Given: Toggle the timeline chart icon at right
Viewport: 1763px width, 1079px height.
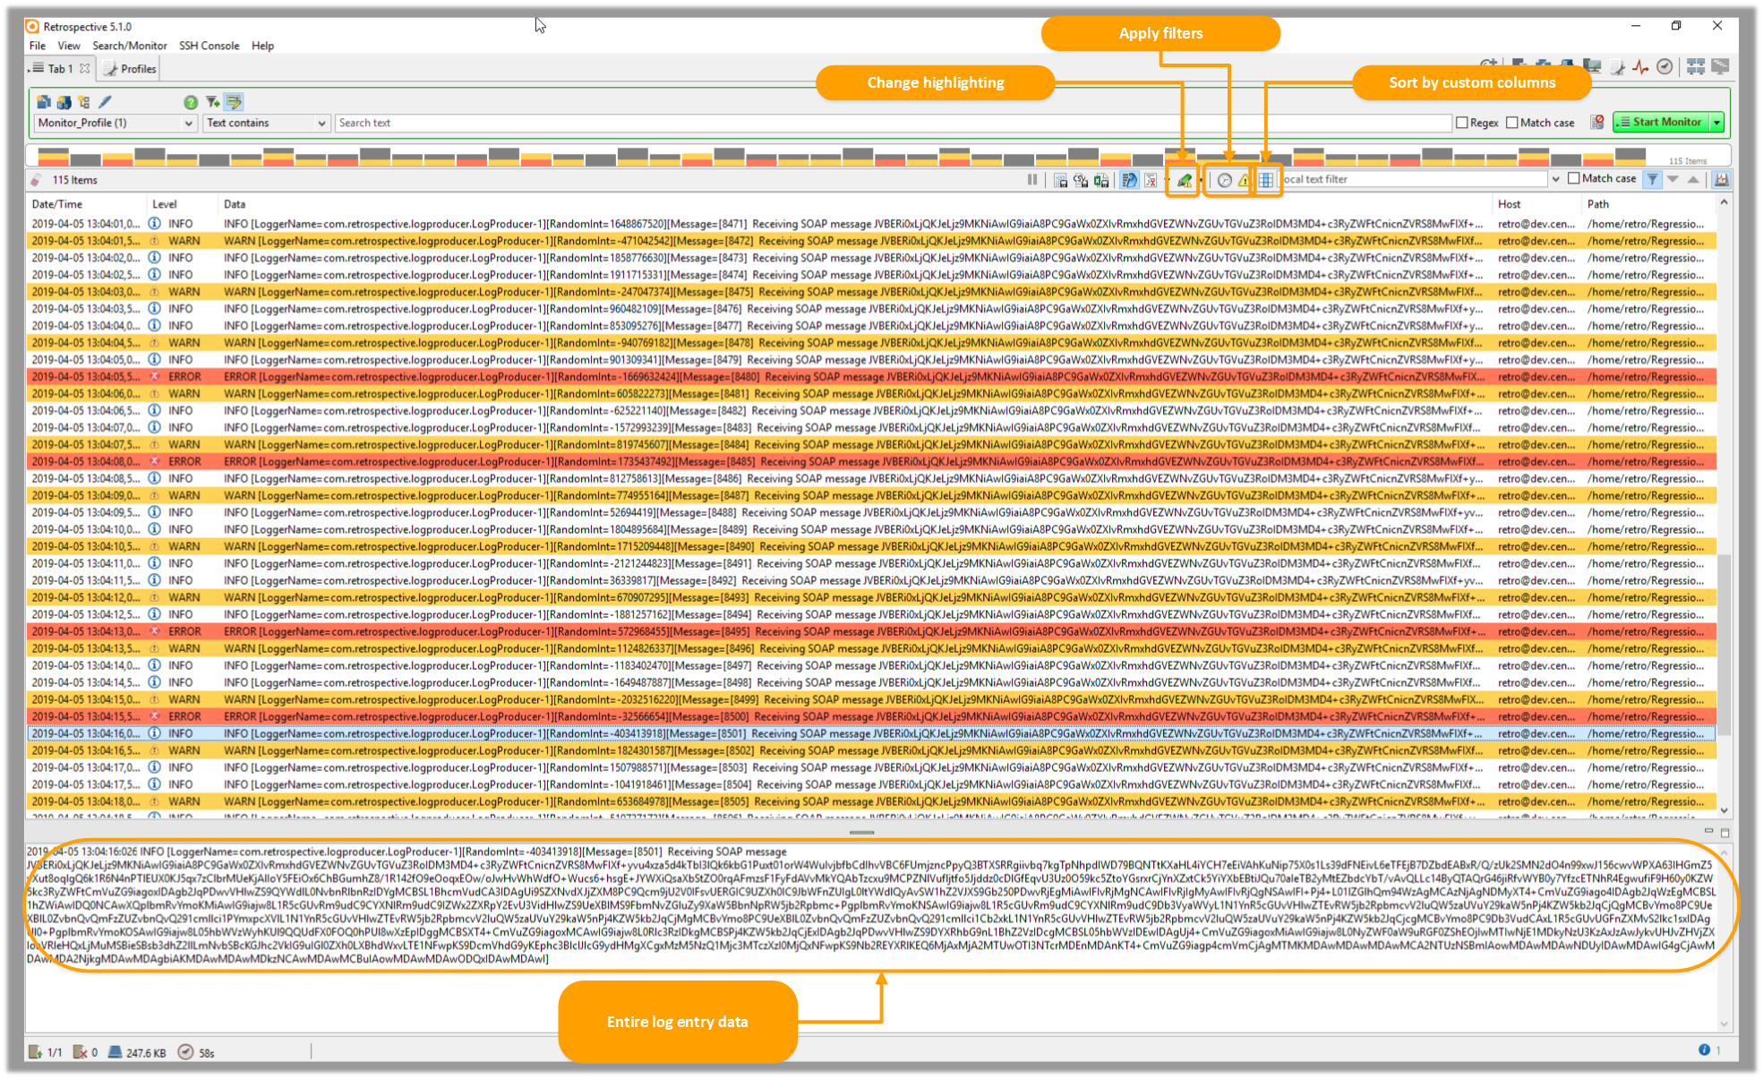Looking at the screenshot, I should (1721, 179).
